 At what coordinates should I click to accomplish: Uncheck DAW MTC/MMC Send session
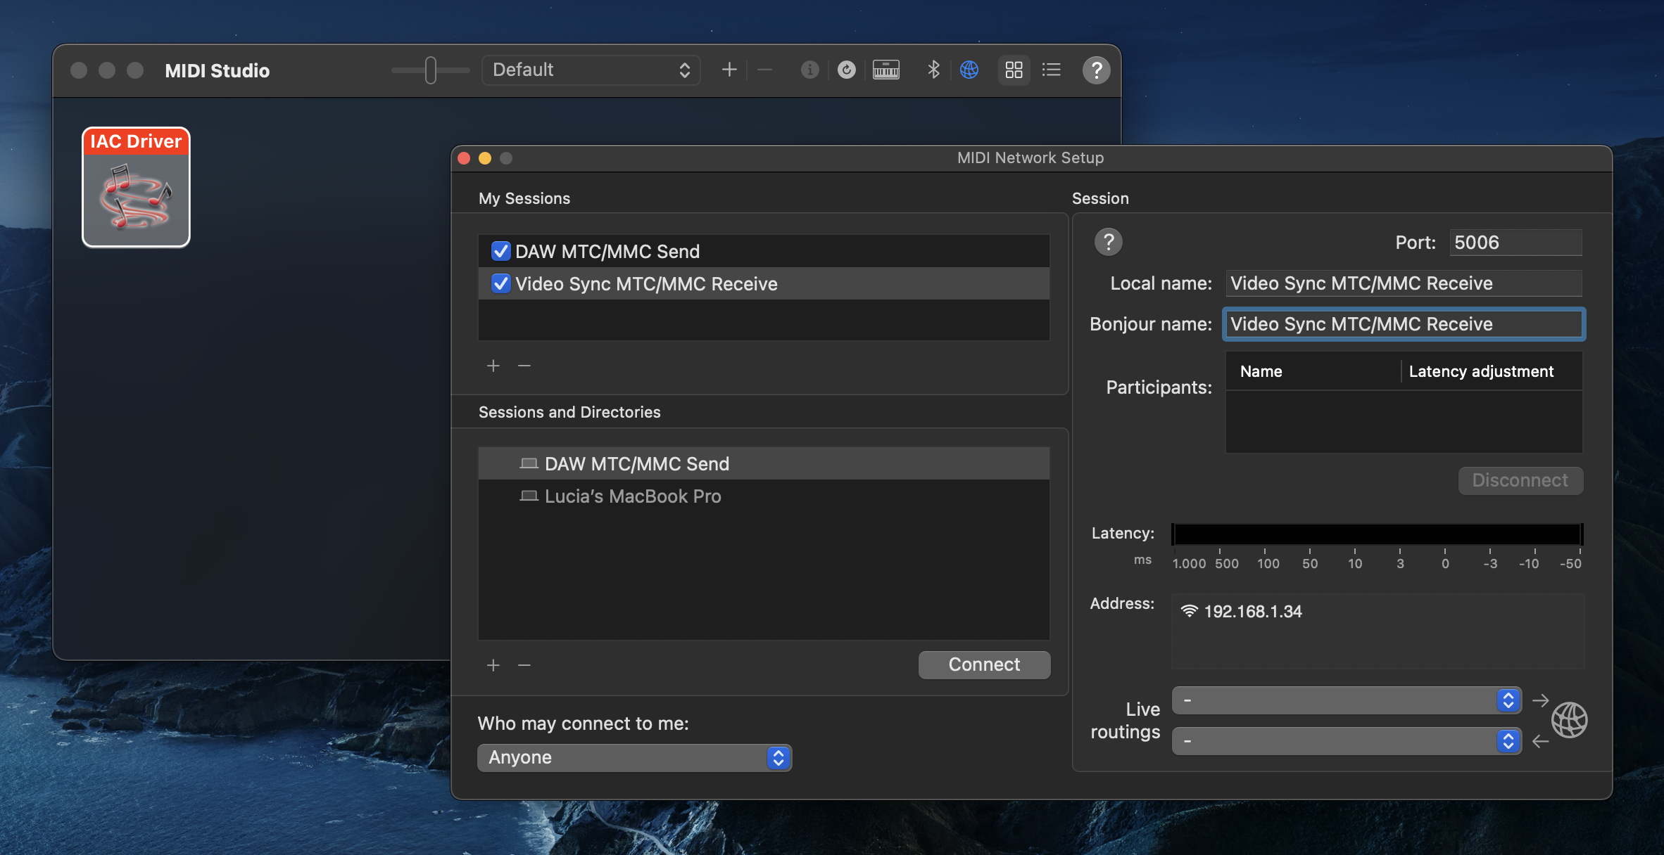(500, 251)
